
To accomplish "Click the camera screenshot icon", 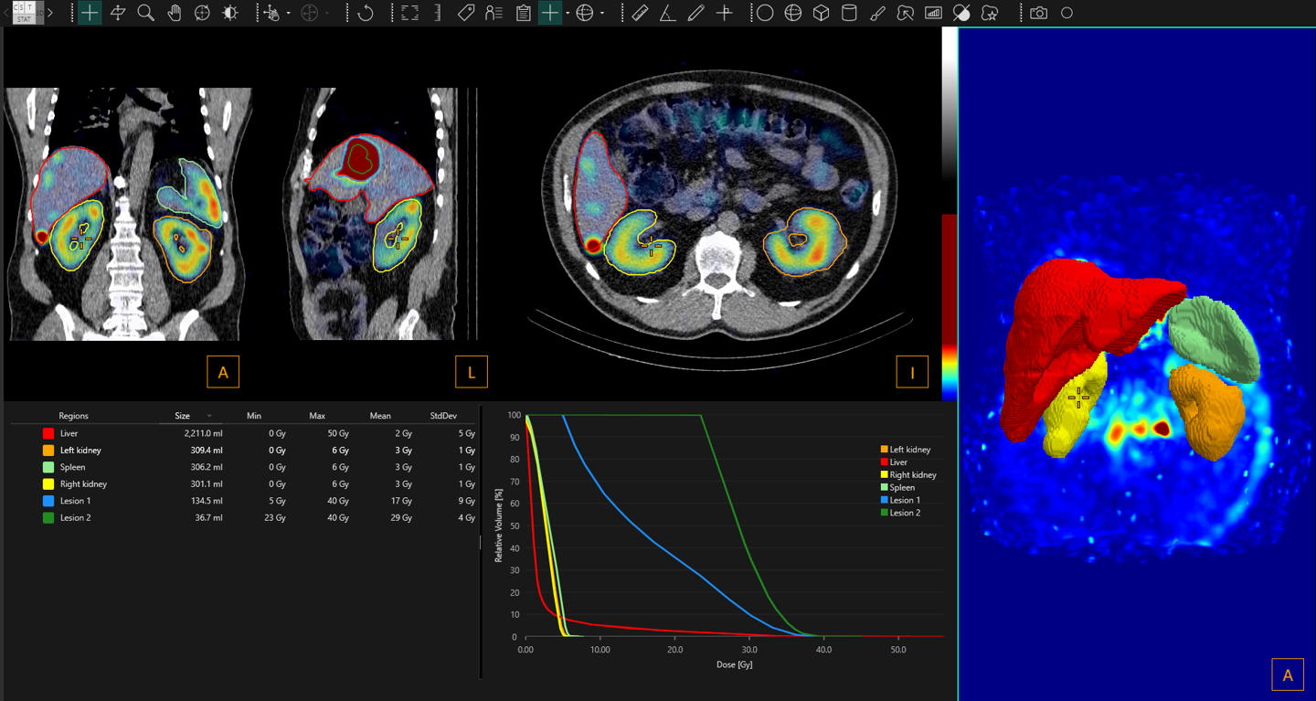I will [1038, 14].
